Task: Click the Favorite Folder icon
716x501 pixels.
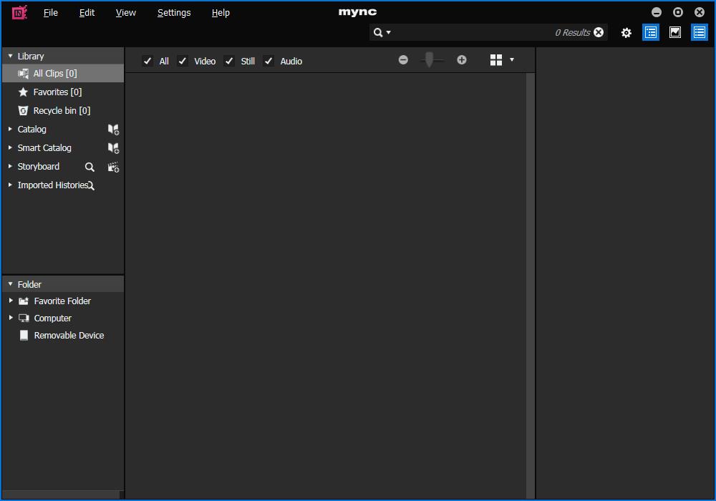Action: coord(24,301)
